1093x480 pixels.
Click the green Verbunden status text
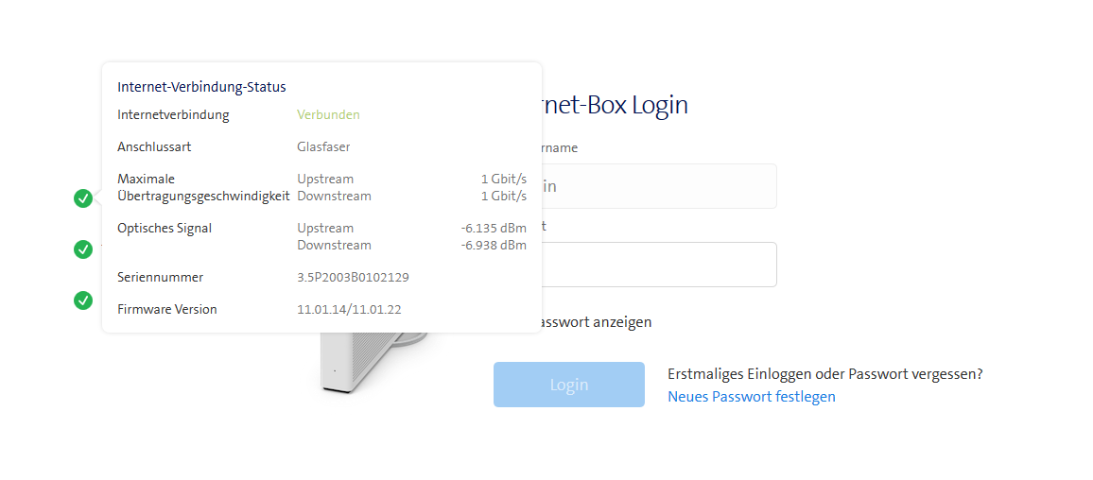click(x=328, y=114)
